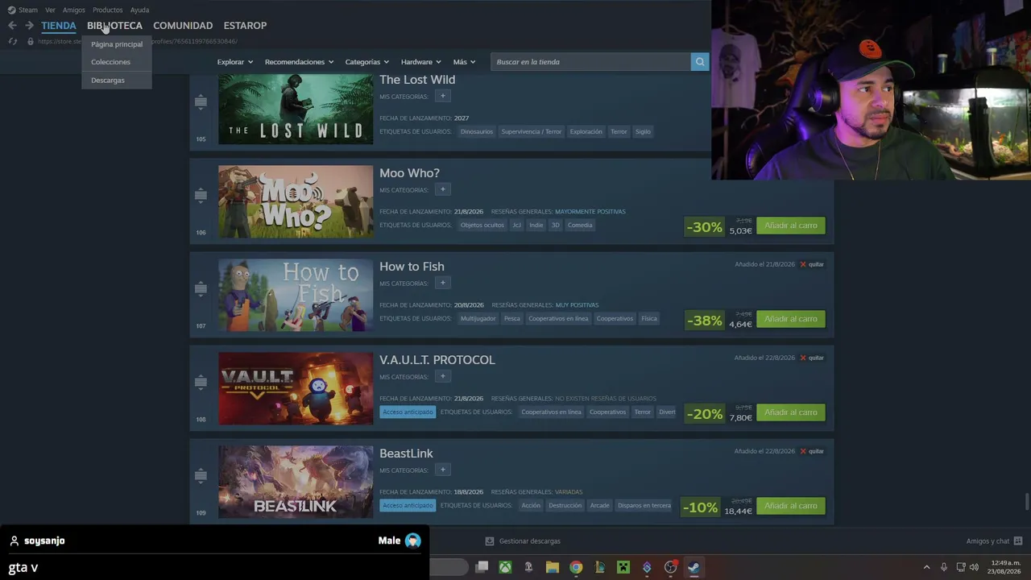Image resolution: width=1031 pixels, height=580 pixels.
Task: Click the drag handle for The Lost Wild
Action: (x=201, y=102)
